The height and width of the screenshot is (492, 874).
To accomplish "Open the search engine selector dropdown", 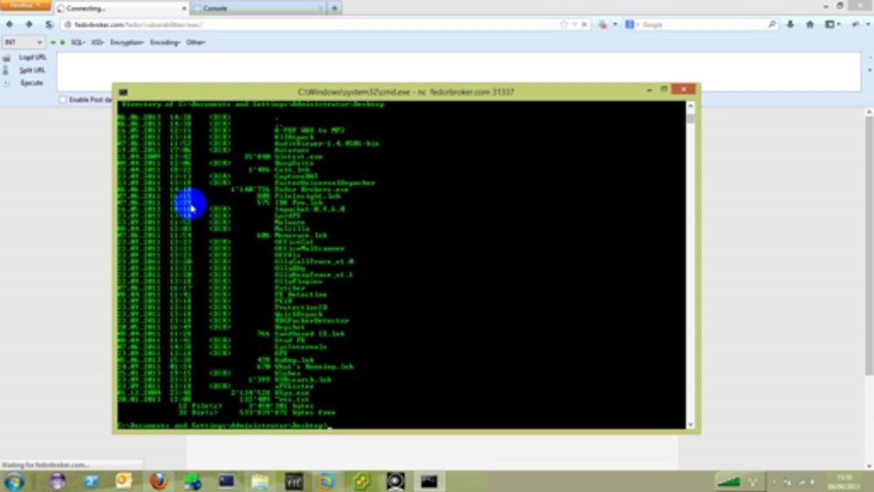I will [x=632, y=25].
